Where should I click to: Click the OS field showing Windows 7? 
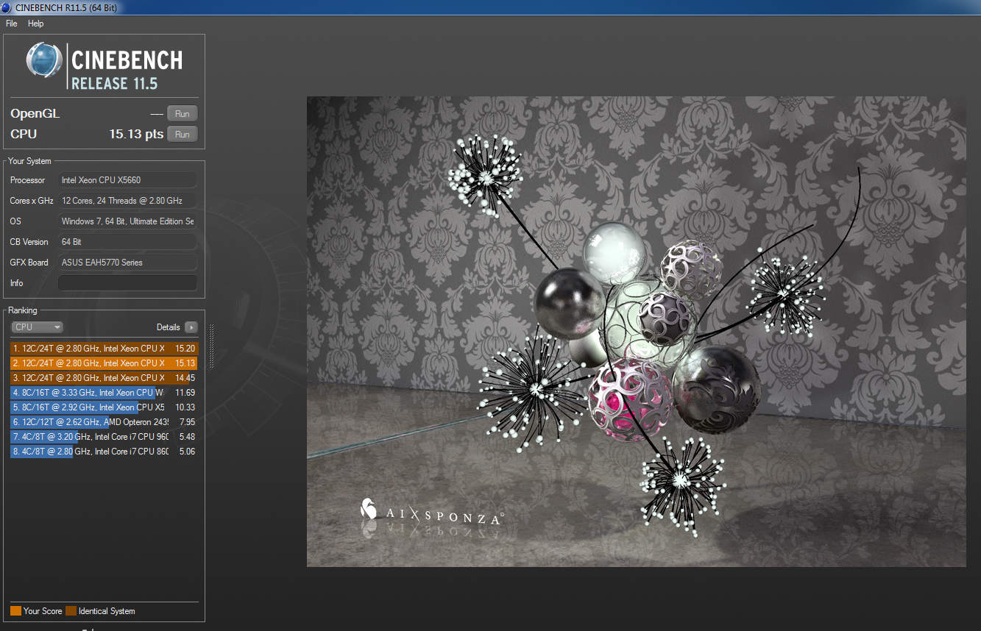tap(127, 221)
